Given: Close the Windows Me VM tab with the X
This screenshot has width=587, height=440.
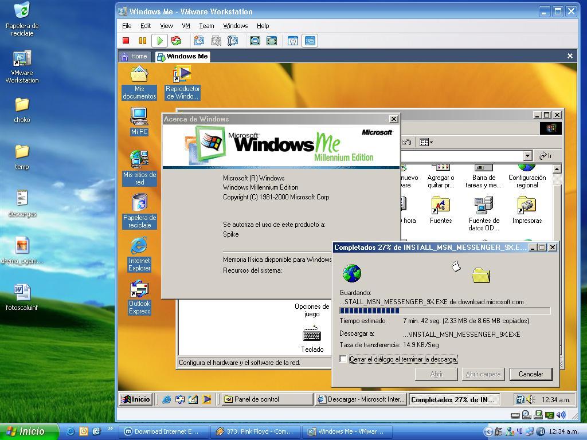Looking at the screenshot, I should [x=570, y=56].
